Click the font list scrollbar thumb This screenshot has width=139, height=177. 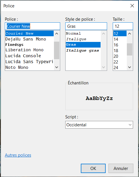point(57,50)
